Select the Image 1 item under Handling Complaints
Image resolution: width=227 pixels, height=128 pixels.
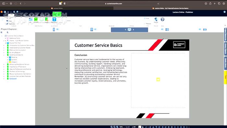click(14, 62)
